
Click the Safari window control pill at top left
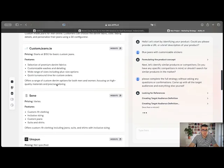pyautogui.click(x=8, y=25)
